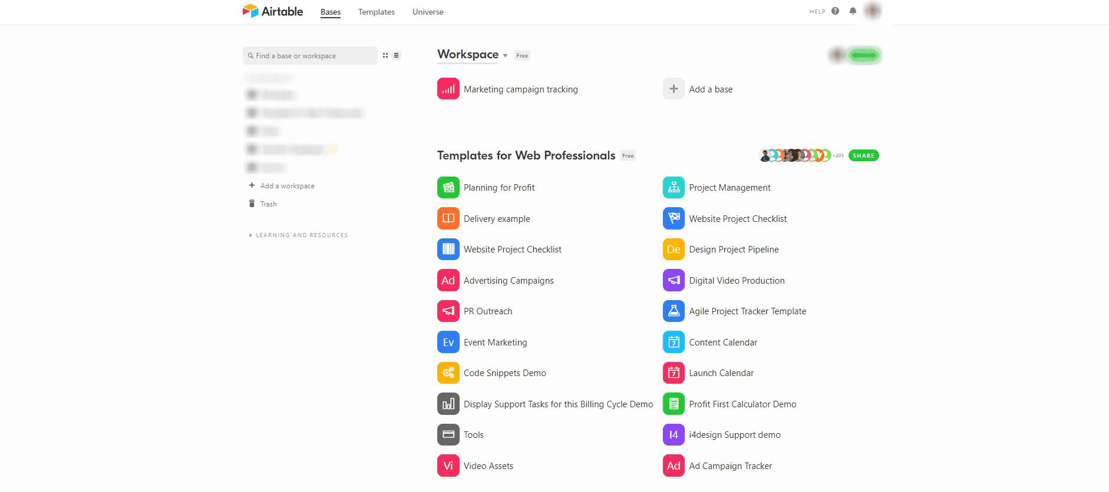This screenshot has height=492, width=1109.
Task: Click the Airtable logo
Action: coord(273,11)
